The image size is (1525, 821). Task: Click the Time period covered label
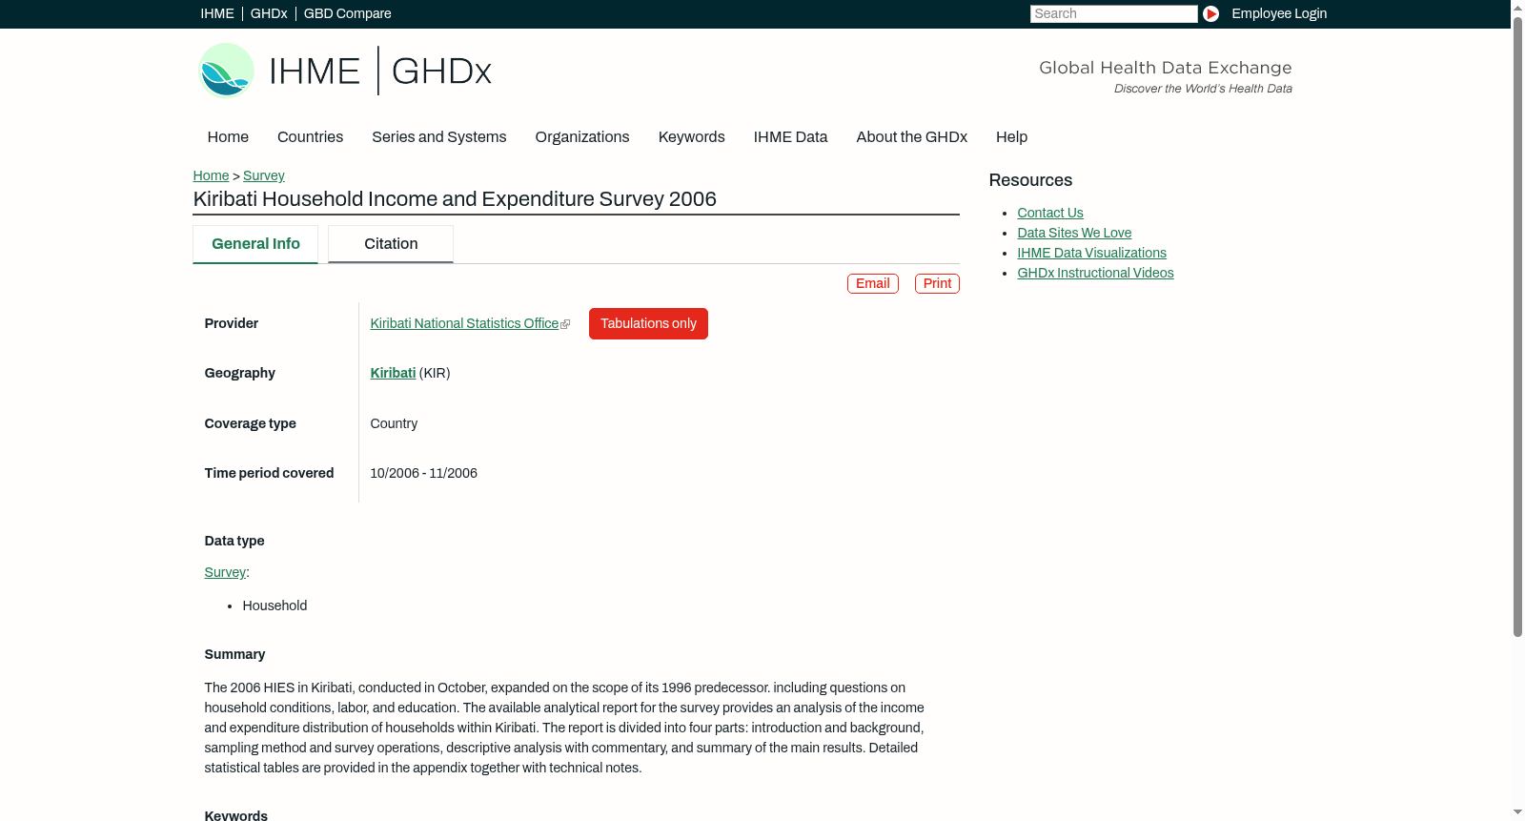pyautogui.click(x=269, y=473)
